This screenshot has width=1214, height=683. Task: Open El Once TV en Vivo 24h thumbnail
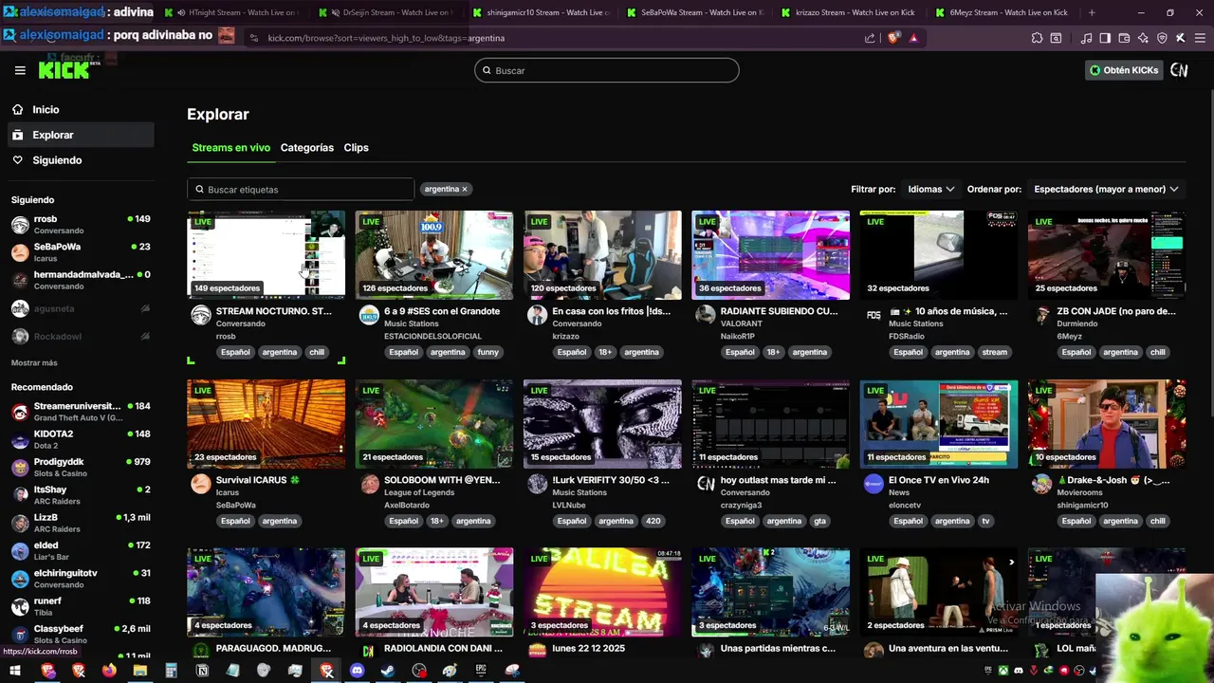click(939, 423)
